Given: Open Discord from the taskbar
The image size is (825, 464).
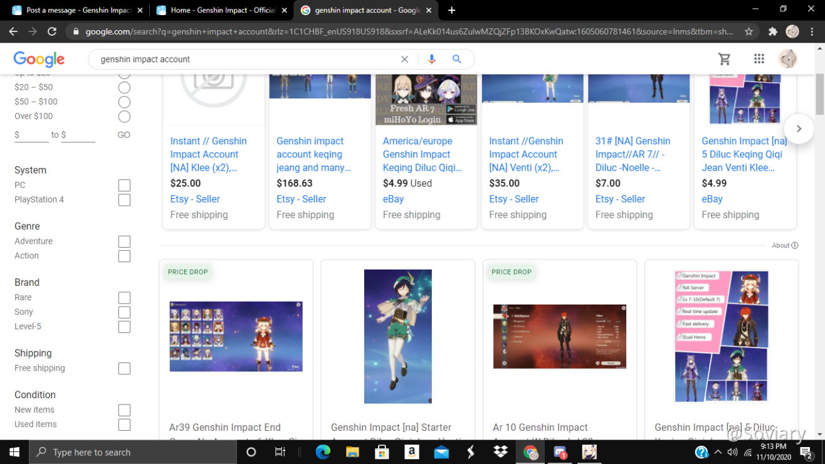Looking at the screenshot, I should 560,452.
